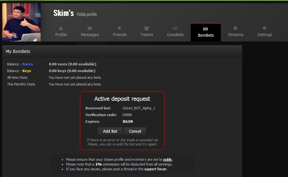Click the Rares balance label
This screenshot has height=177, width=288.
pyautogui.click(x=28, y=64)
